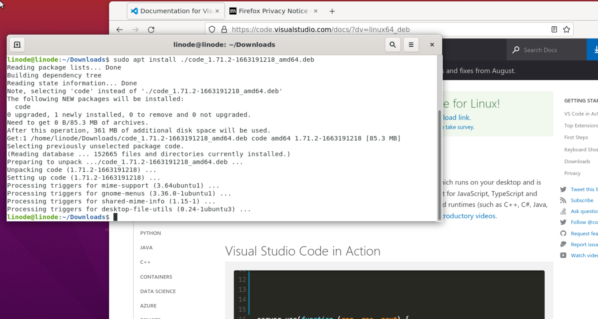
Task: Expand the PYTHON docs section
Action: (x=150, y=233)
